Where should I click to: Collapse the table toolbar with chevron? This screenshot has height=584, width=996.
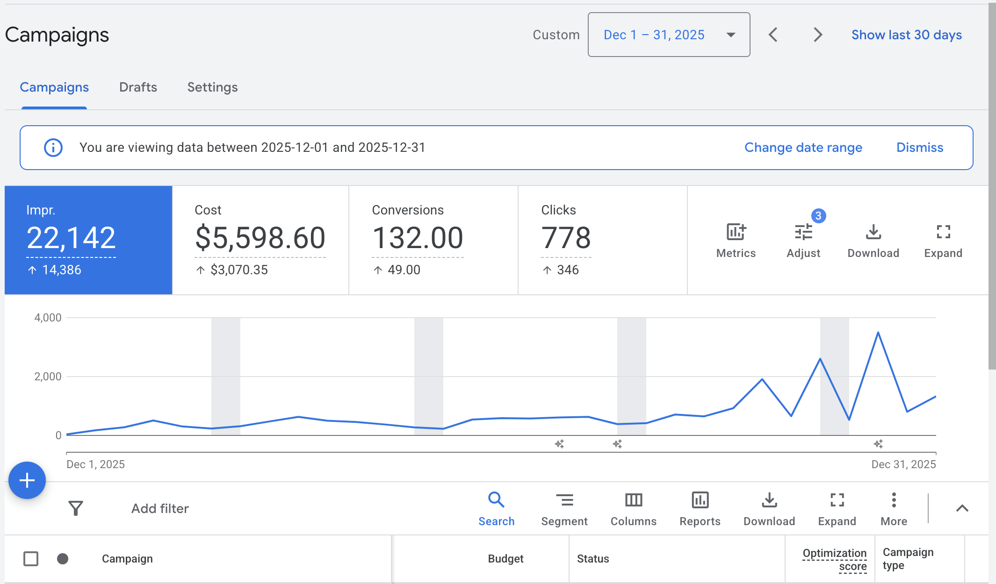(x=962, y=508)
